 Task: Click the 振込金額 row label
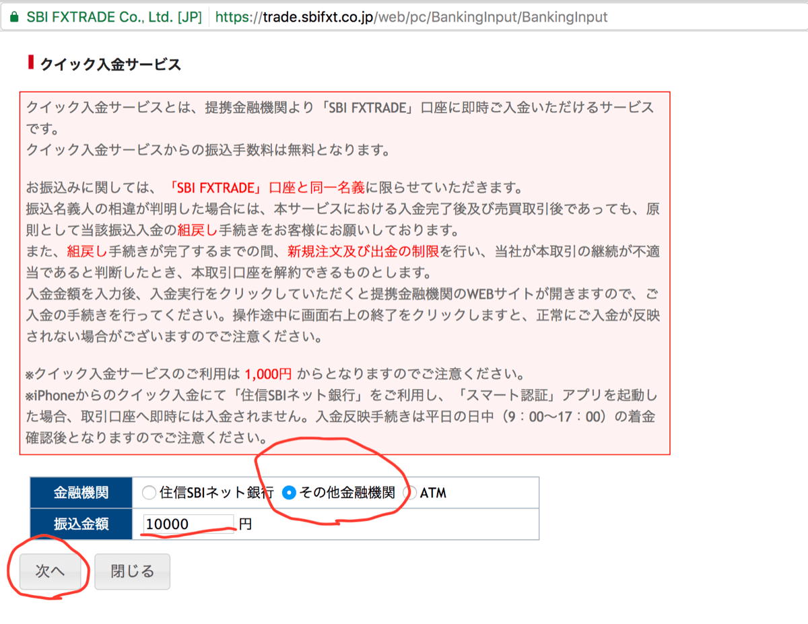pyautogui.click(x=81, y=524)
